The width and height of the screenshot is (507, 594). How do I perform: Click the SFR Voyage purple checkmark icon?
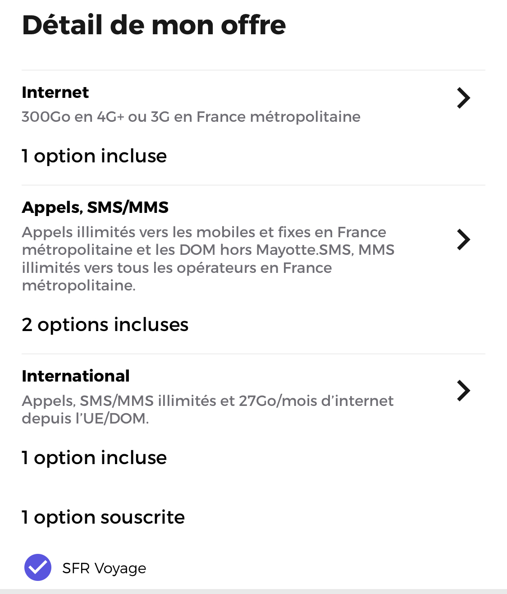click(x=38, y=567)
